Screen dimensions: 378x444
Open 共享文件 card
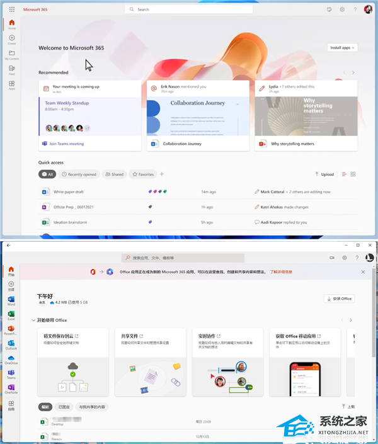[151, 362]
